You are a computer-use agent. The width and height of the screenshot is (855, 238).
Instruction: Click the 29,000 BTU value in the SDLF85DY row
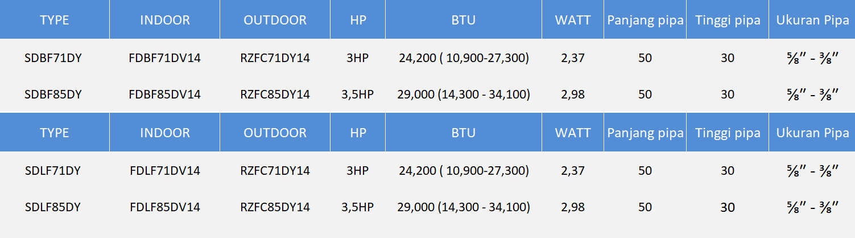464,207
